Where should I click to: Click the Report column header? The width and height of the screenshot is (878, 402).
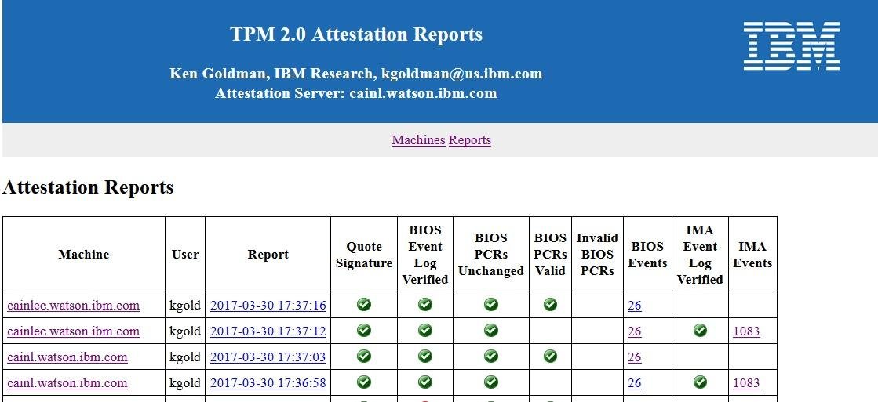(268, 255)
